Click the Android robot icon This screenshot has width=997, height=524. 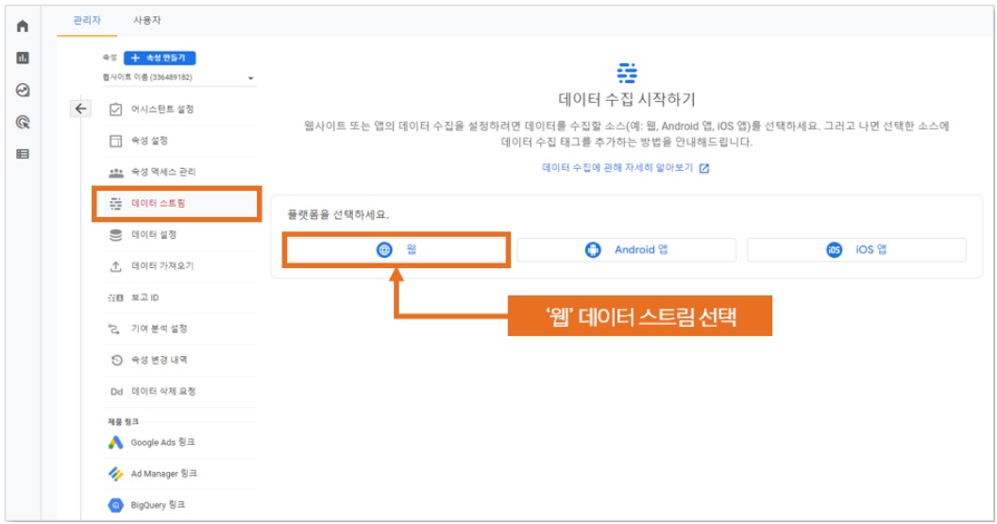coord(593,250)
